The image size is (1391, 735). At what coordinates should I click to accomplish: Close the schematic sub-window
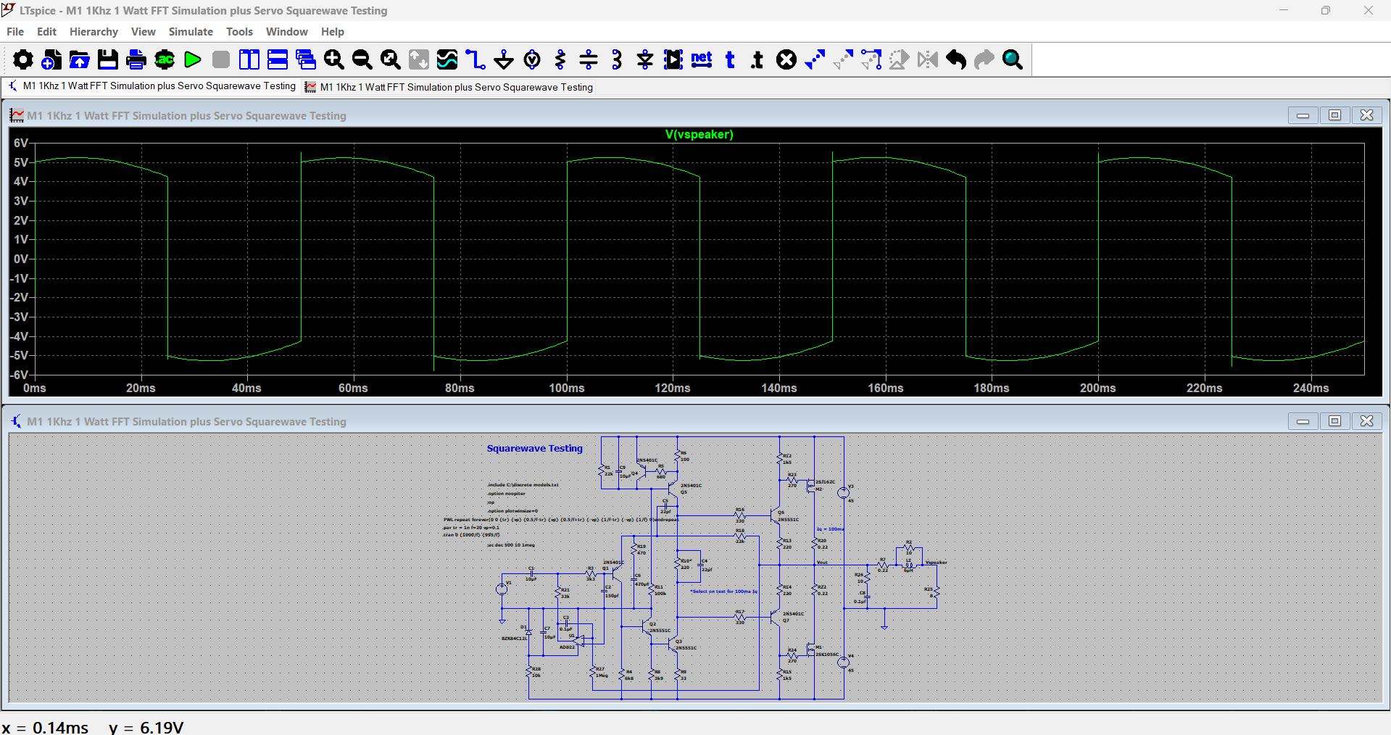1366,421
